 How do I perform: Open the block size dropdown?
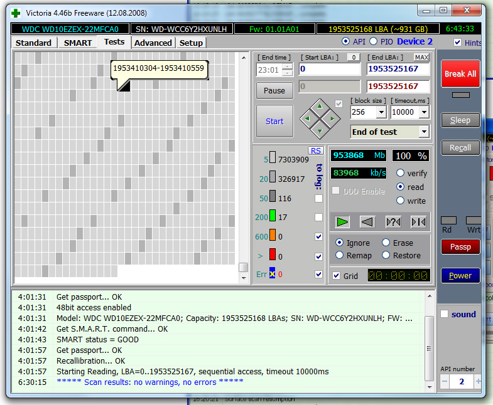click(381, 112)
